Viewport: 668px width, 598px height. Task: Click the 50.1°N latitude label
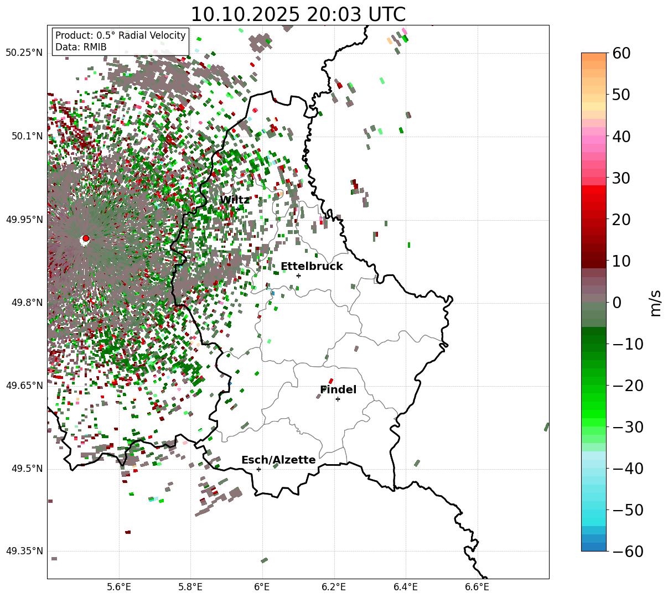27,136
